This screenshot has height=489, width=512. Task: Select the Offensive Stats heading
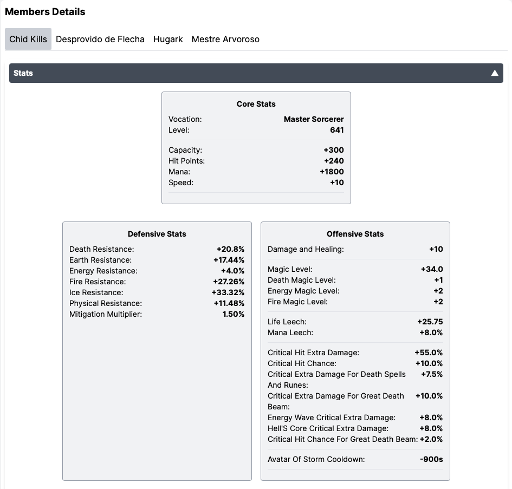coord(355,233)
